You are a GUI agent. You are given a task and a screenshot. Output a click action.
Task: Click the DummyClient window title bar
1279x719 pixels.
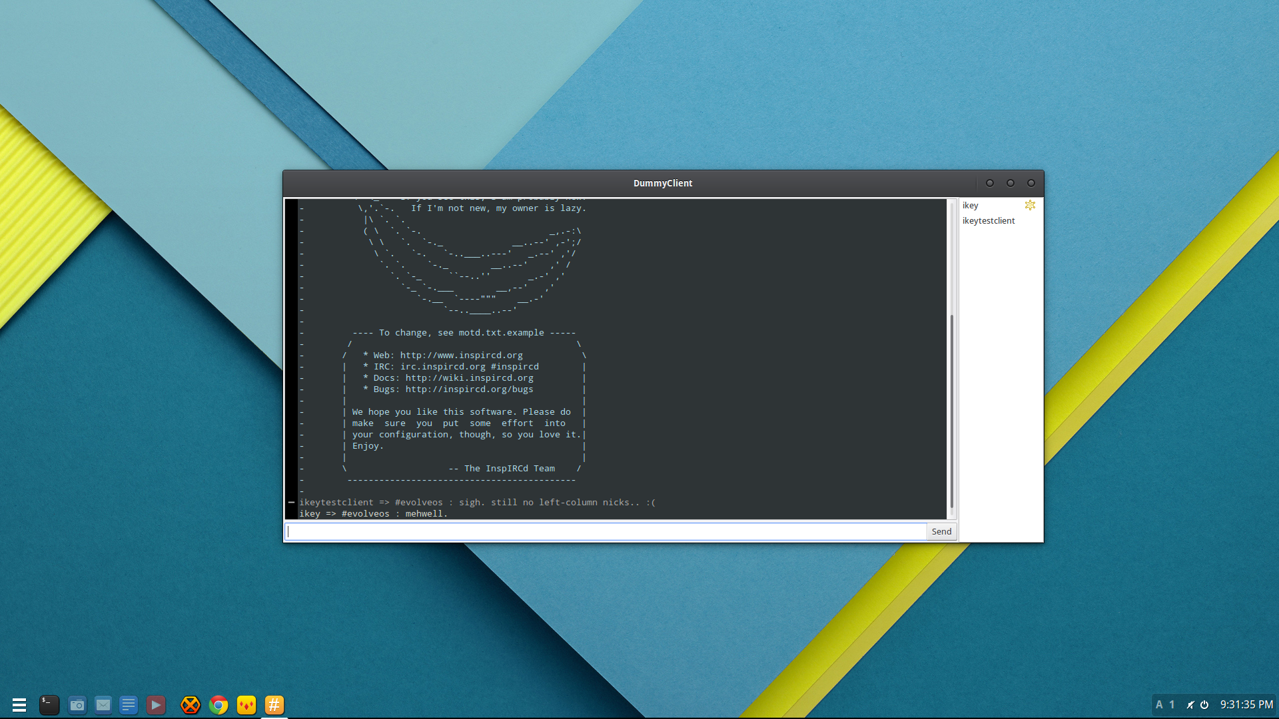(663, 183)
